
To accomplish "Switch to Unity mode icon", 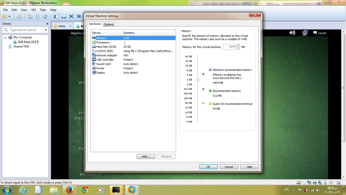I will pos(79,17).
